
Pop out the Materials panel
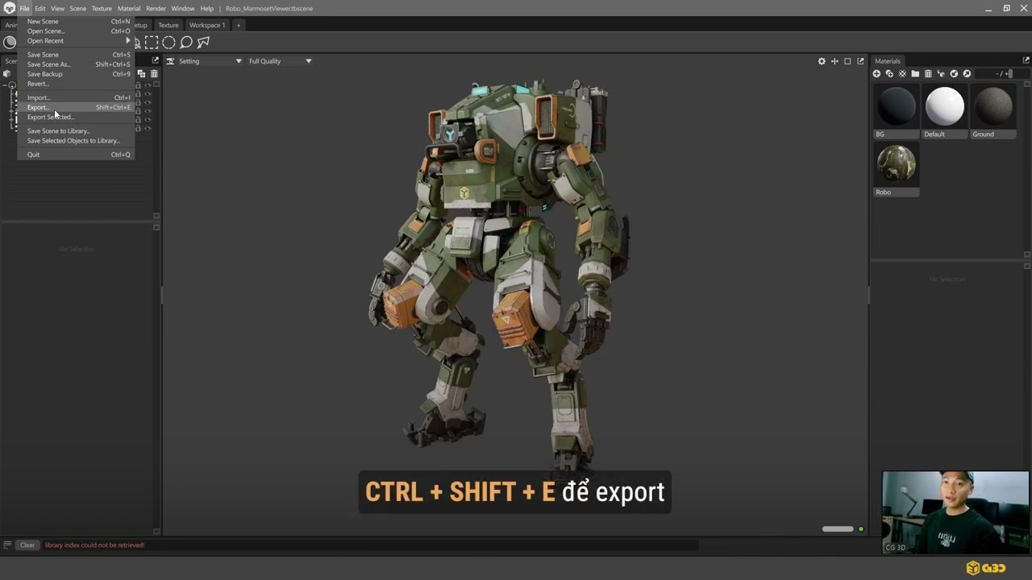point(1026,60)
